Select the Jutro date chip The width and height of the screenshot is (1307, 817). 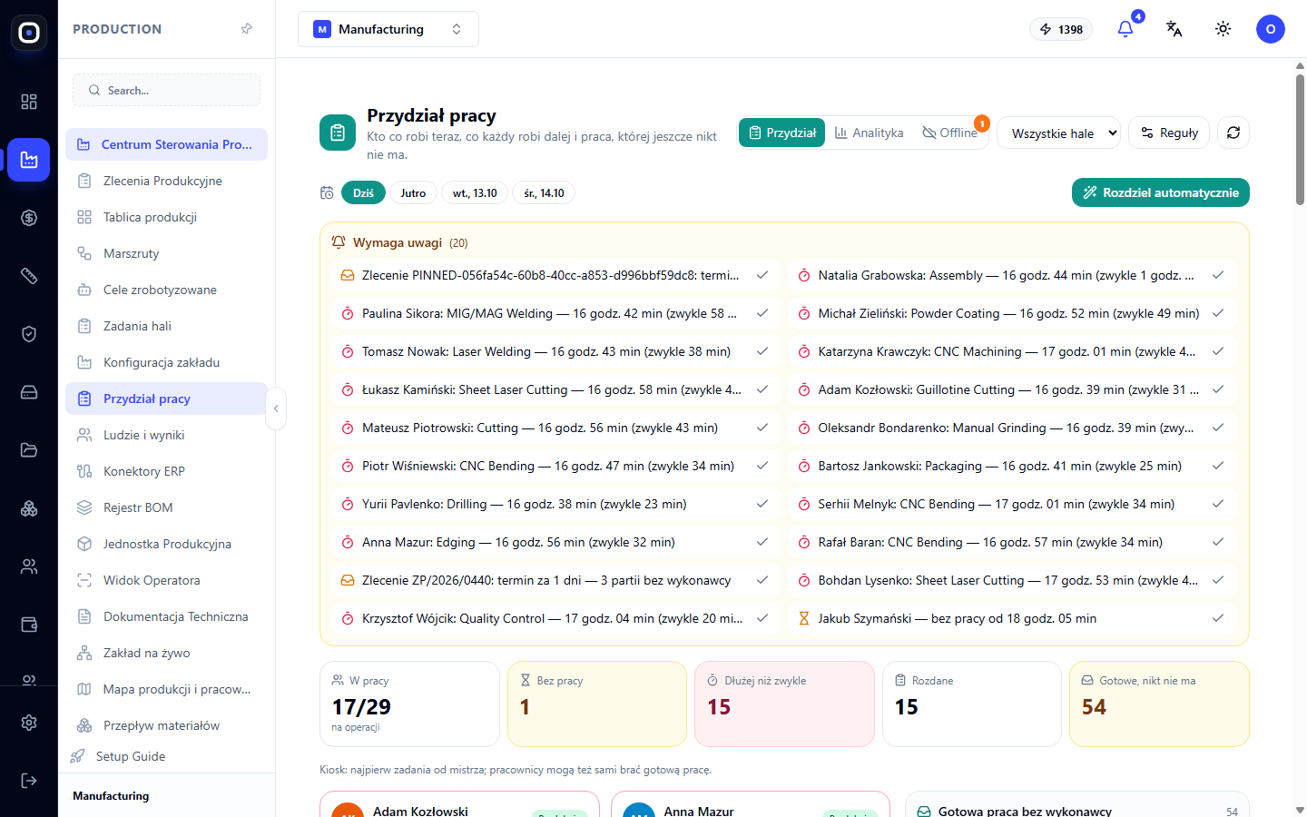tap(413, 192)
